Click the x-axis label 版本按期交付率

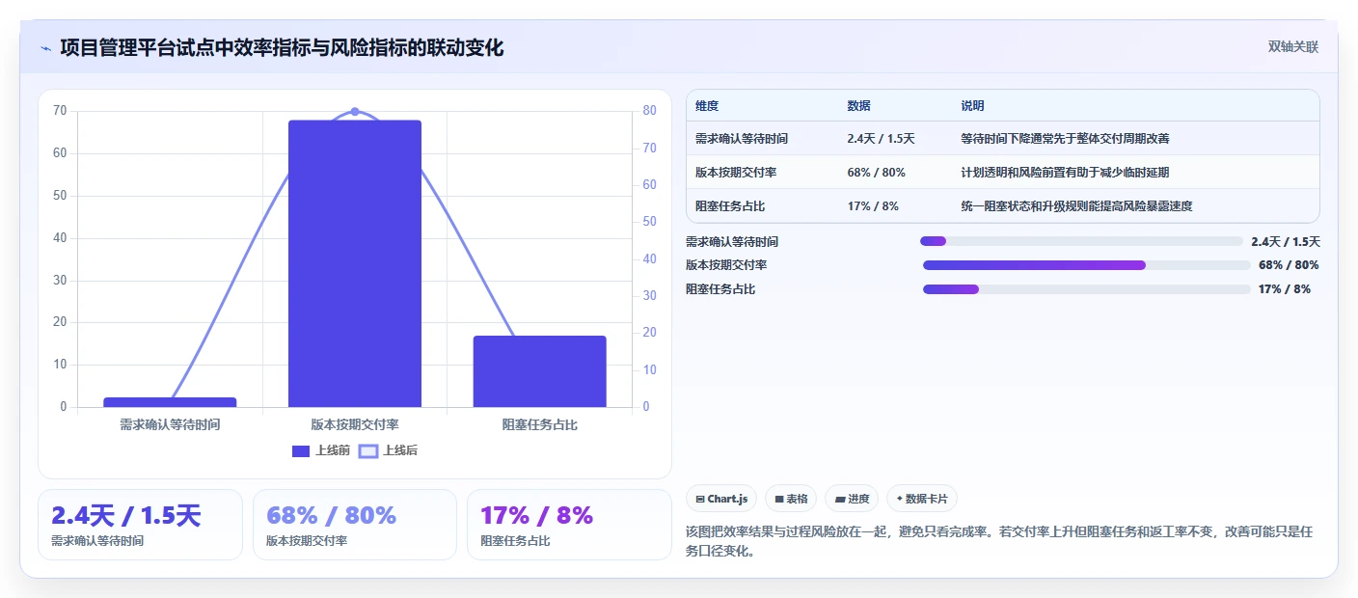(355, 424)
